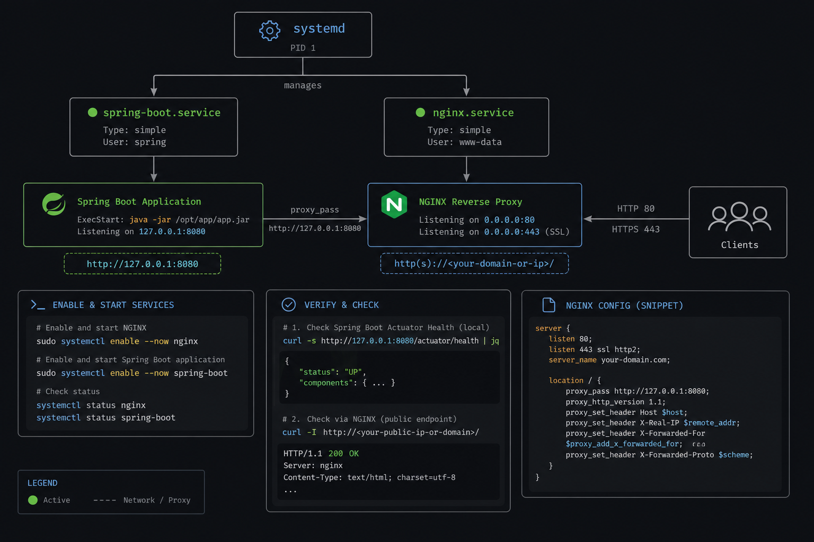Click the Content-Type response header line

[369, 477]
